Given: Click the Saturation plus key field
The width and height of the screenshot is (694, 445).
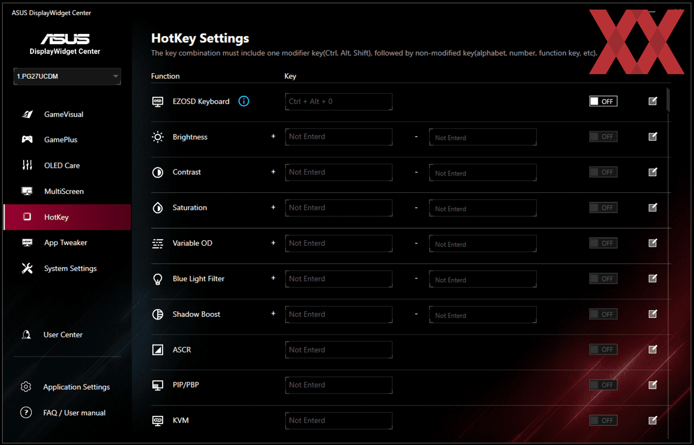Looking at the screenshot, I should click(339, 208).
